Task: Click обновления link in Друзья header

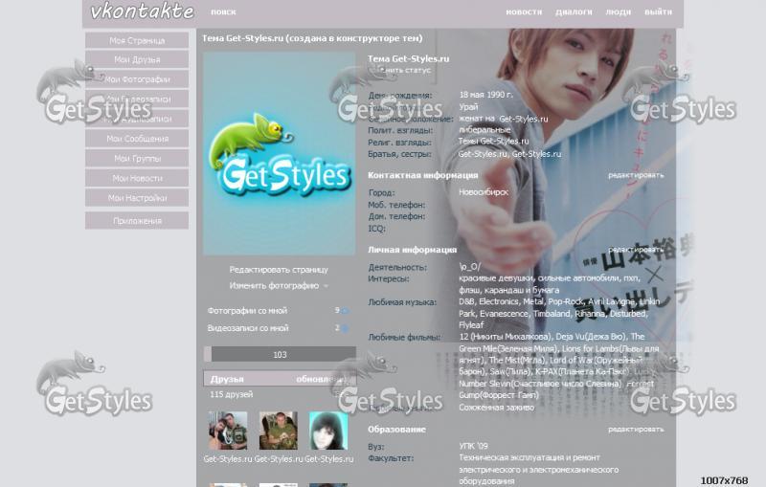Action: coord(324,379)
